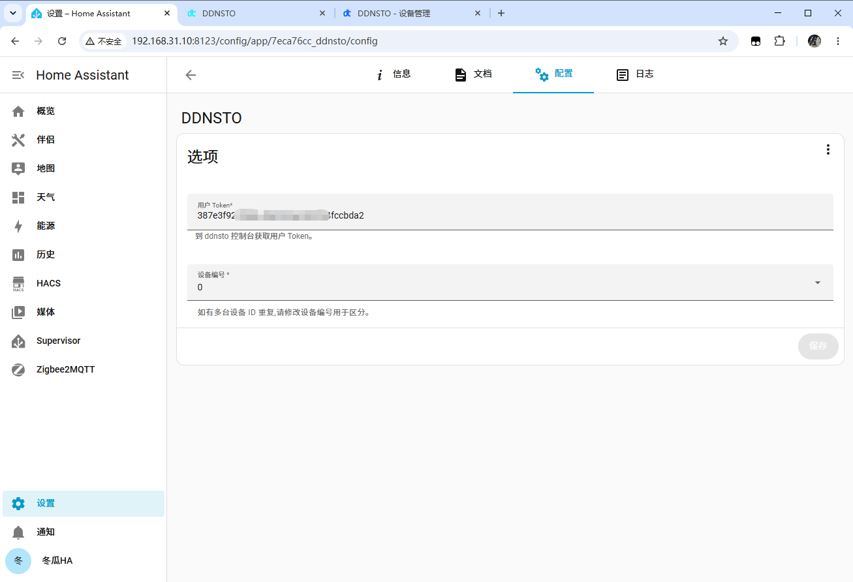The height and width of the screenshot is (582, 853).
Task: Open the 设置 gear icon
Action: pyautogui.click(x=18, y=503)
